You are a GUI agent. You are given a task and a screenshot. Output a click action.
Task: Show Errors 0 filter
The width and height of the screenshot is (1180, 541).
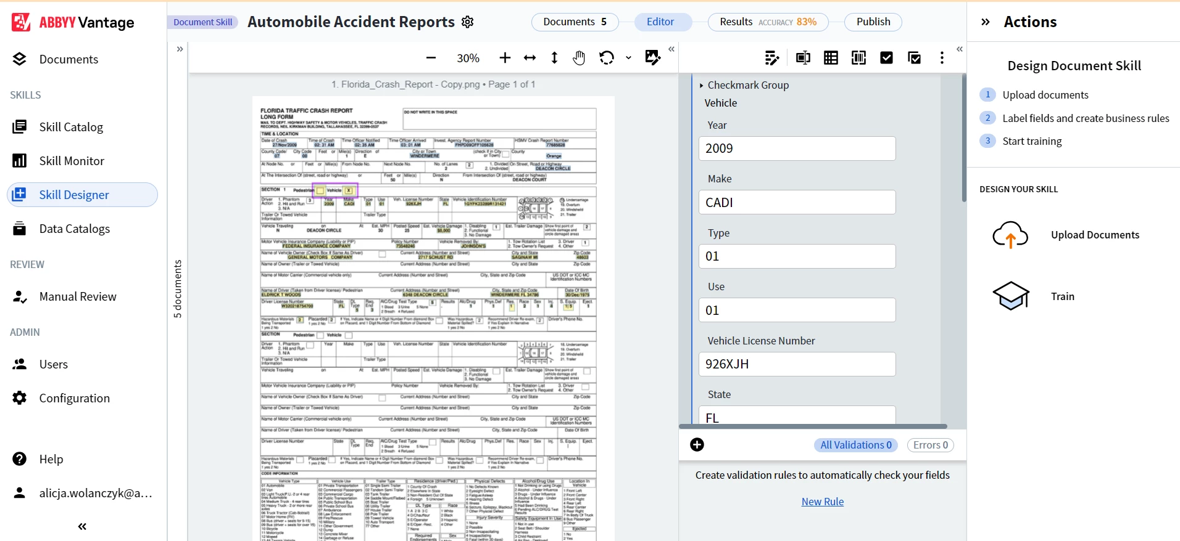[931, 445]
